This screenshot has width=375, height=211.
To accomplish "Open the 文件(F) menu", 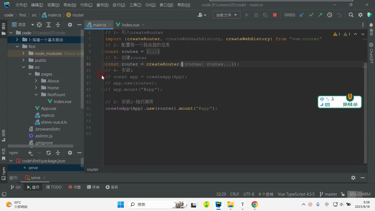I will (x=21, y=5).
